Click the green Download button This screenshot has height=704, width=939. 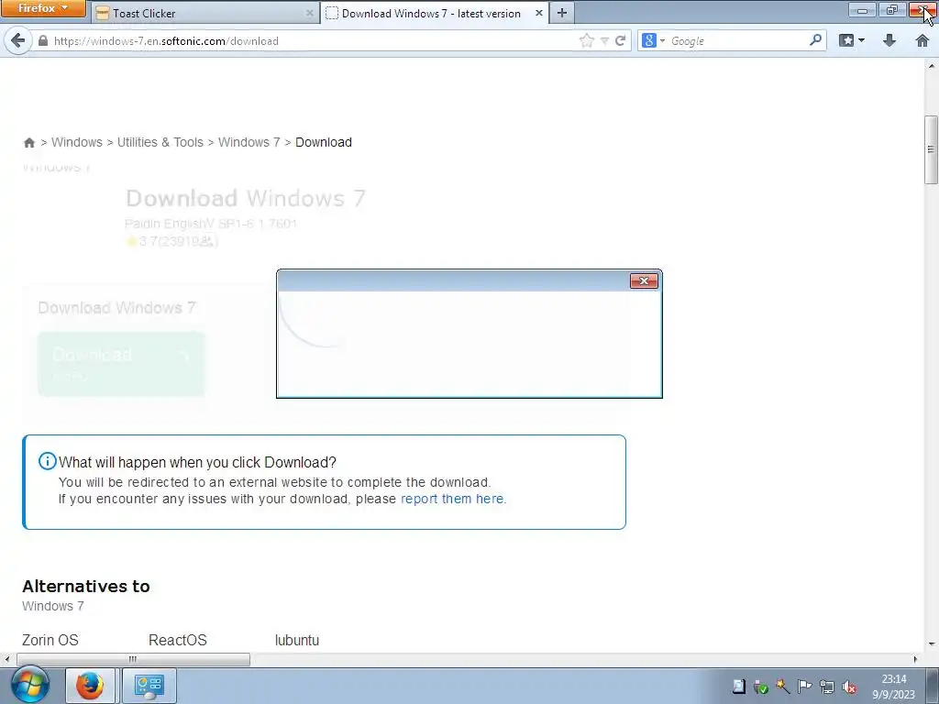tap(121, 364)
